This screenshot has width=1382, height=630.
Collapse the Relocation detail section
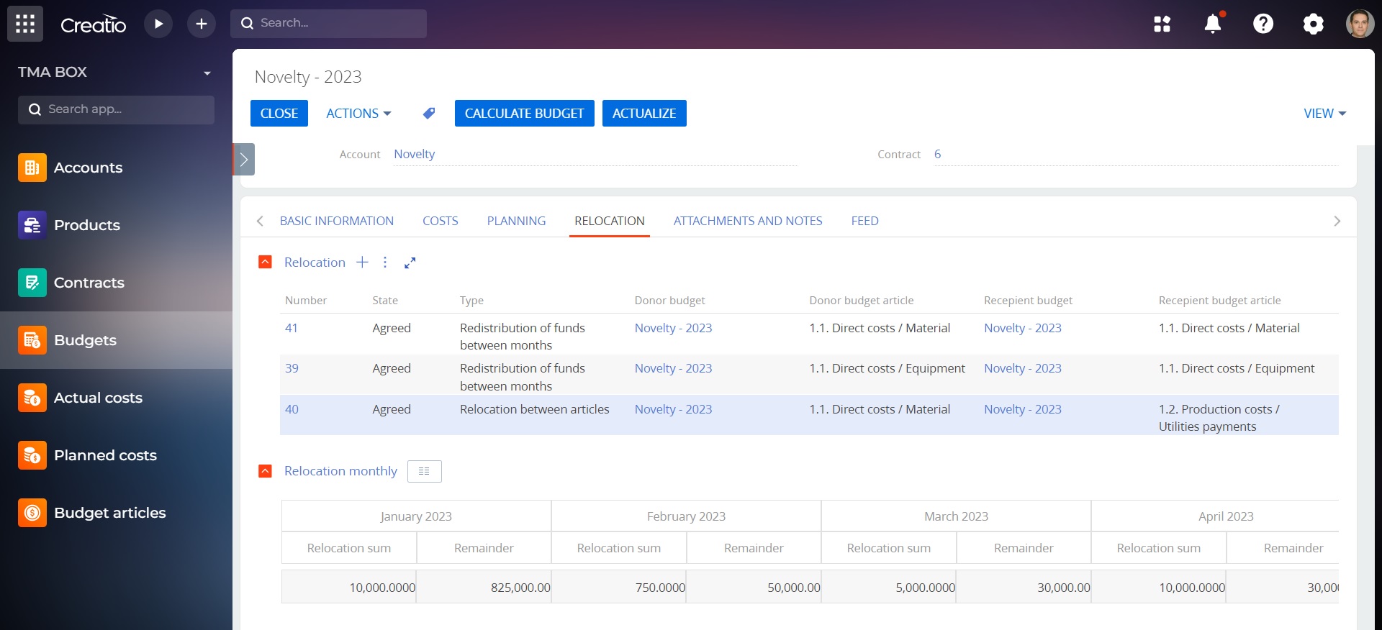265,262
